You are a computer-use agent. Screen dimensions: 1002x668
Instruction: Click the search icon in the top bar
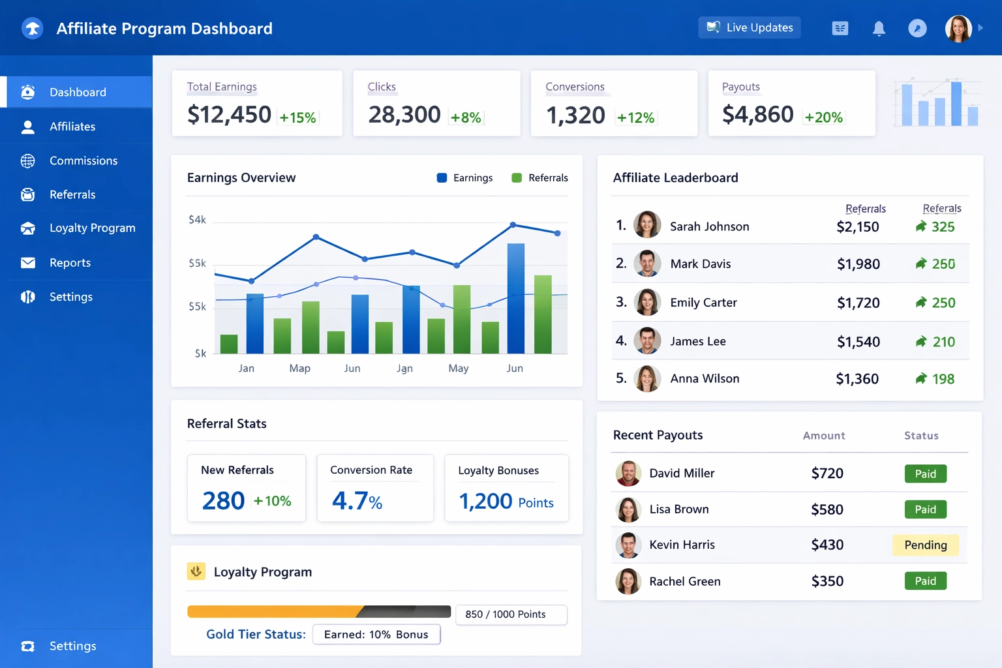[x=917, y=28]
